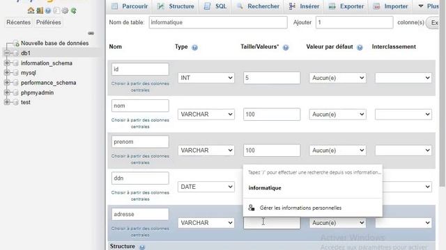The height and width of the screenshot is (250, 446).
Task: Click the adresse Taille/Valeurs field
Action: pyautogui.click(x=272, y=223)
